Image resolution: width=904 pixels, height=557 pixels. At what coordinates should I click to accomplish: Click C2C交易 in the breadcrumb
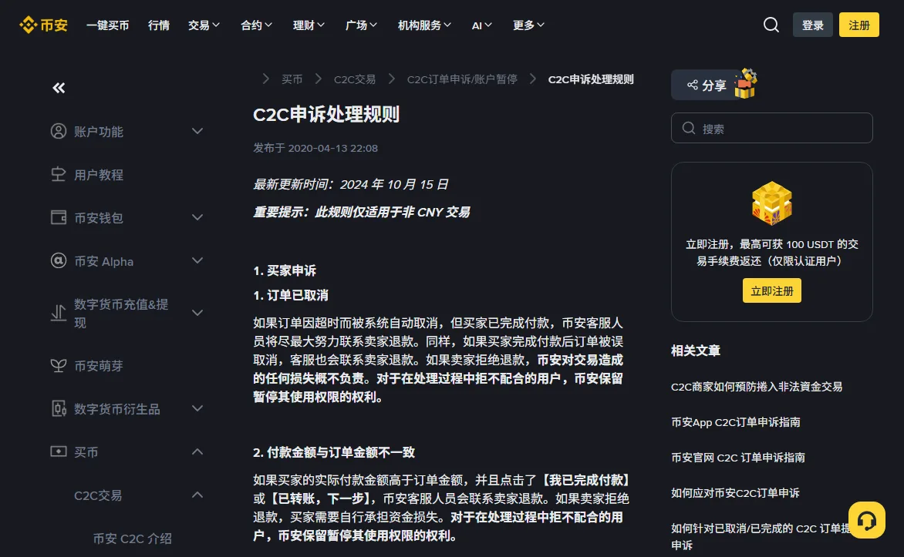tap(355, 79)
